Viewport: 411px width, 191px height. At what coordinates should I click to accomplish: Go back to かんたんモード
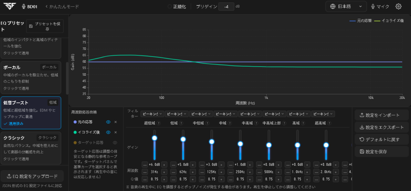62,6
